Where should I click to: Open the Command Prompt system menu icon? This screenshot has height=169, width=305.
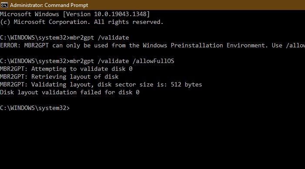[4, 5]
